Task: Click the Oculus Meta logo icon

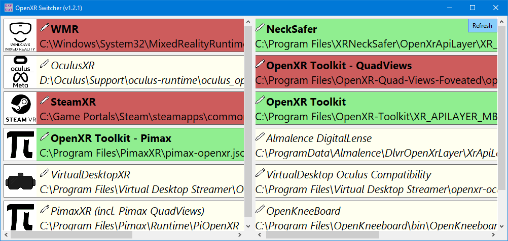Action: click(x=20, y=72)
